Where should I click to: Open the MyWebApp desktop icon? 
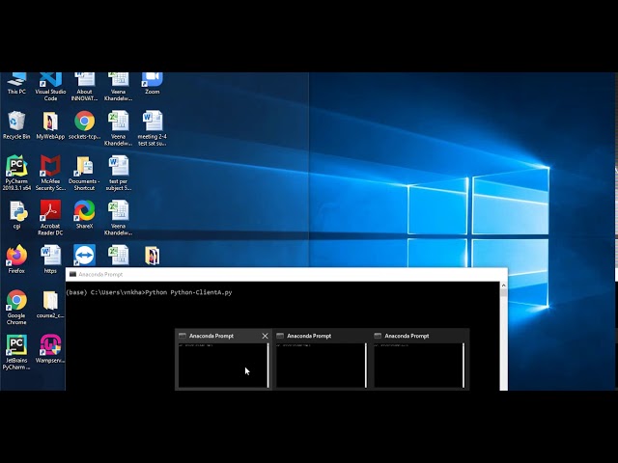[50, 122]
